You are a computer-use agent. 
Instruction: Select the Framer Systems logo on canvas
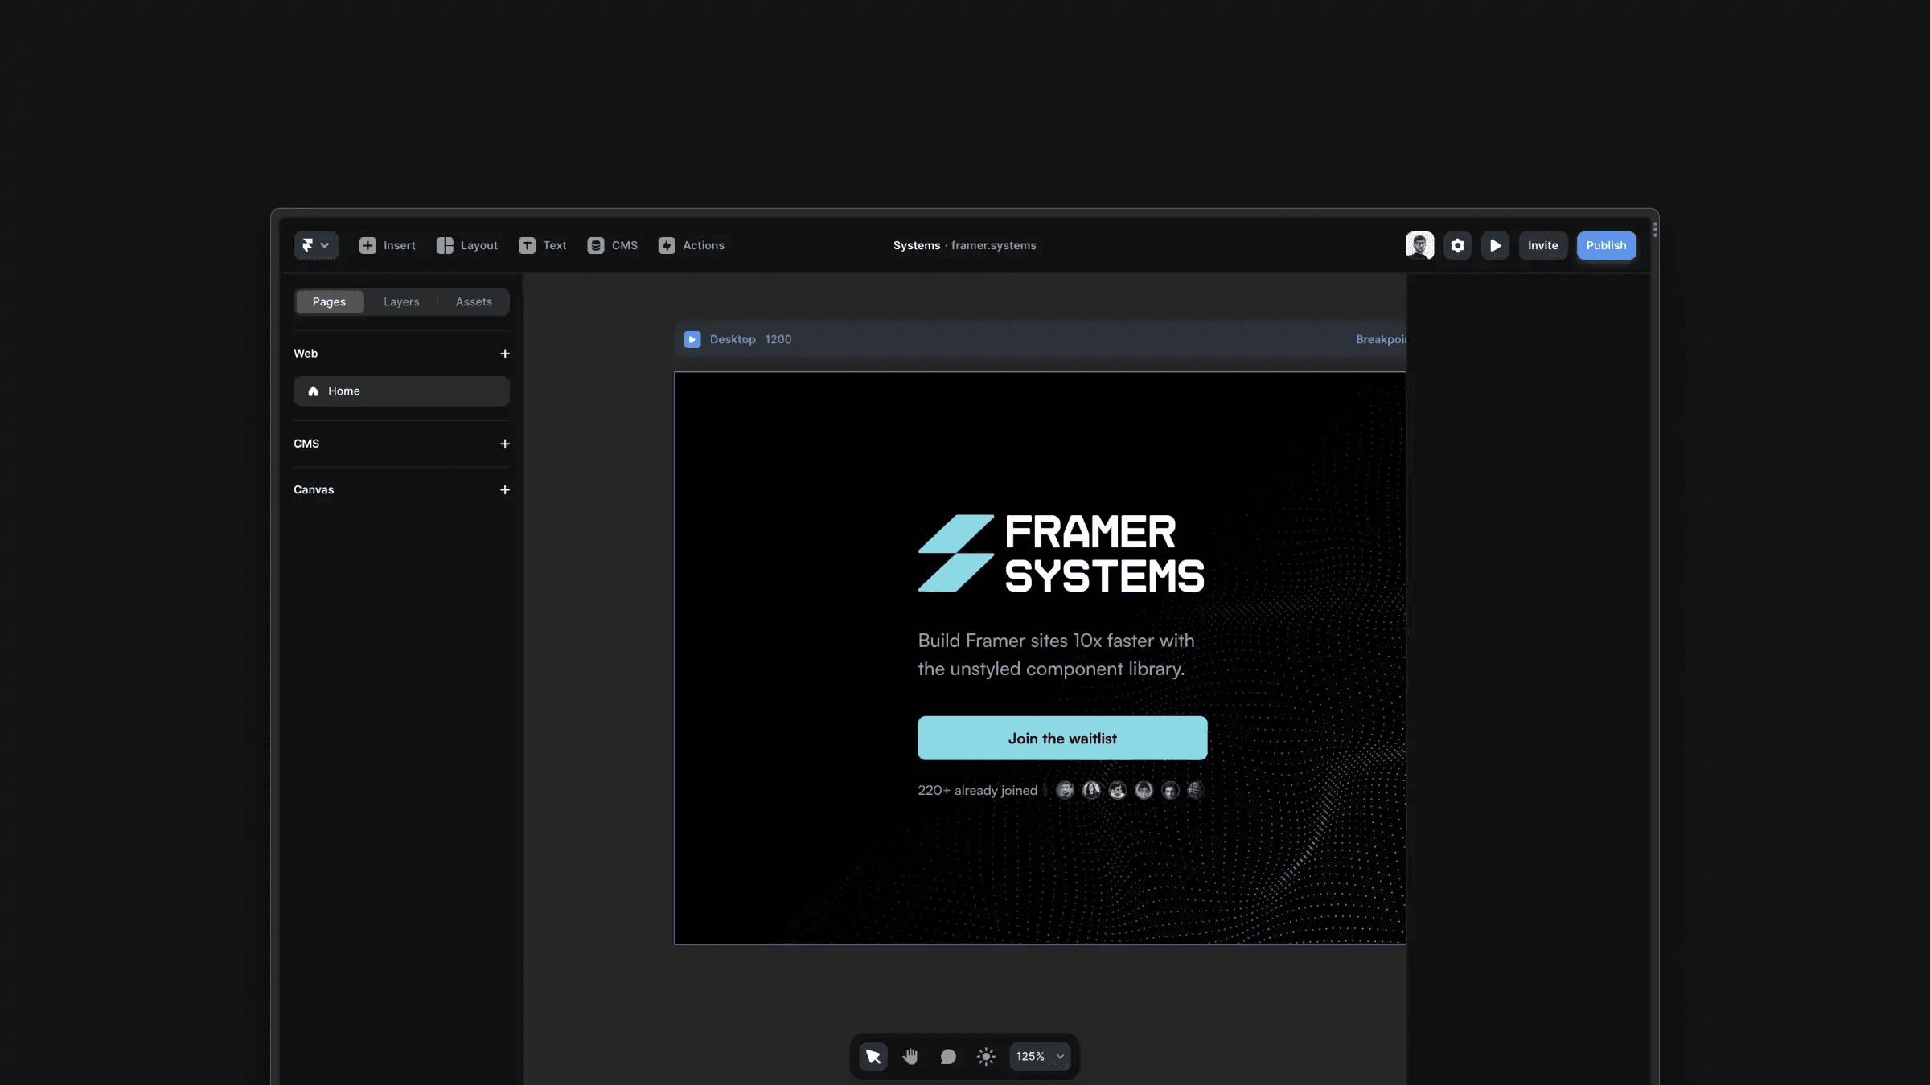click(1061, 554)
